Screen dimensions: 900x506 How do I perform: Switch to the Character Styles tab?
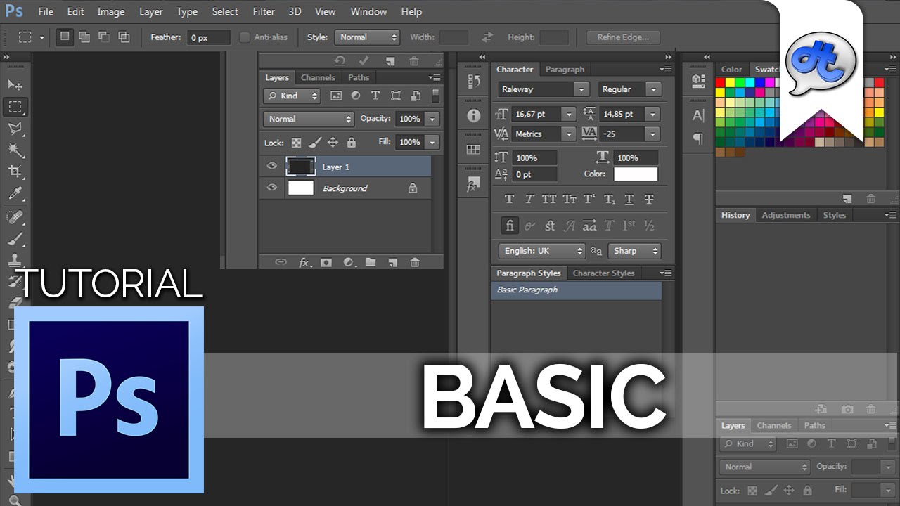tap(603, 273)
